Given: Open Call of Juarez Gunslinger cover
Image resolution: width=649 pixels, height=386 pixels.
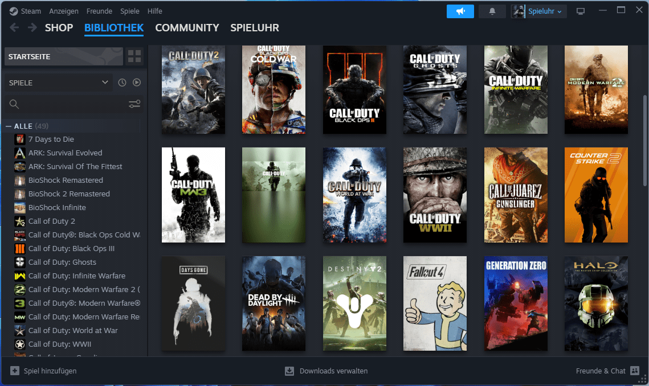Looking at the screenshot, I should (x=516, y=195).
